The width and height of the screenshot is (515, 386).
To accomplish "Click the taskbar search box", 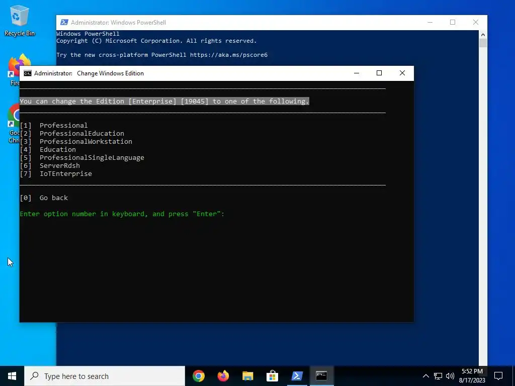I will click(105, 376).
